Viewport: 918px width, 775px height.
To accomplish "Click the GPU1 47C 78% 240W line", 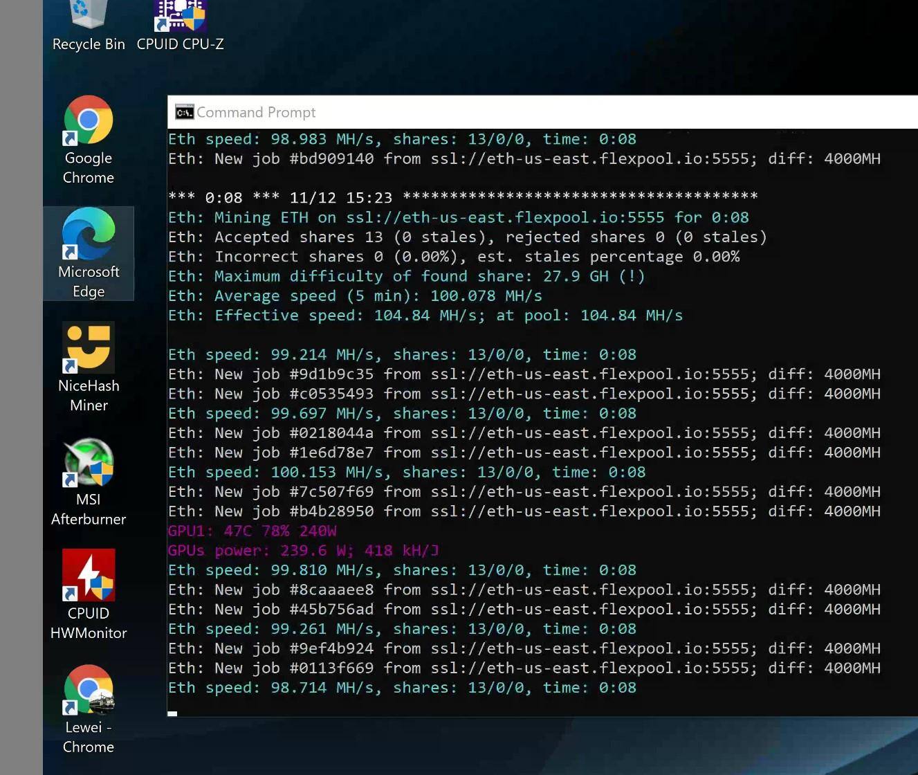I will (252, 531).
